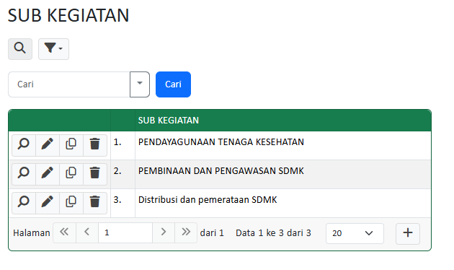This screenshot has height=270, width=454.
Task: Edit the Distribusi dan pemerataan SDMK row
Action: 48,203
